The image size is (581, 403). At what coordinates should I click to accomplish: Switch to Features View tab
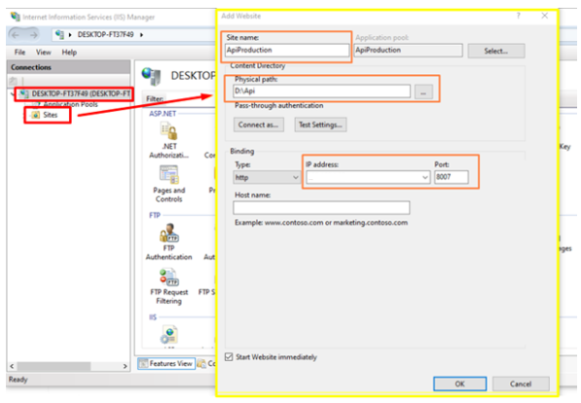click(166, 363)
